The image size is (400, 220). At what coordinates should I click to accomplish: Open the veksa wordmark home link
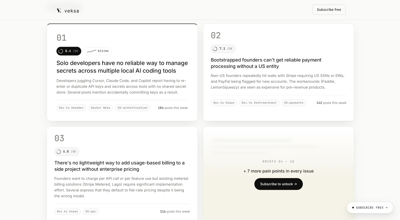coord(71,11)
